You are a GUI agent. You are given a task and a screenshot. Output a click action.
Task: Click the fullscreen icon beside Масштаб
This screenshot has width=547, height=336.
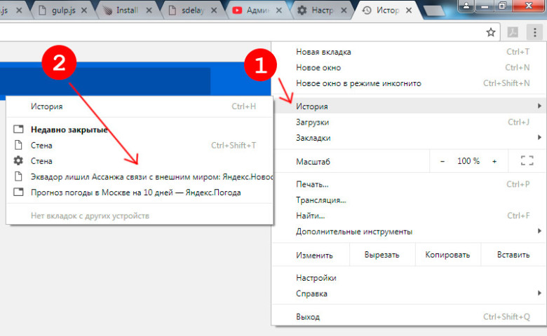[527, 160]
